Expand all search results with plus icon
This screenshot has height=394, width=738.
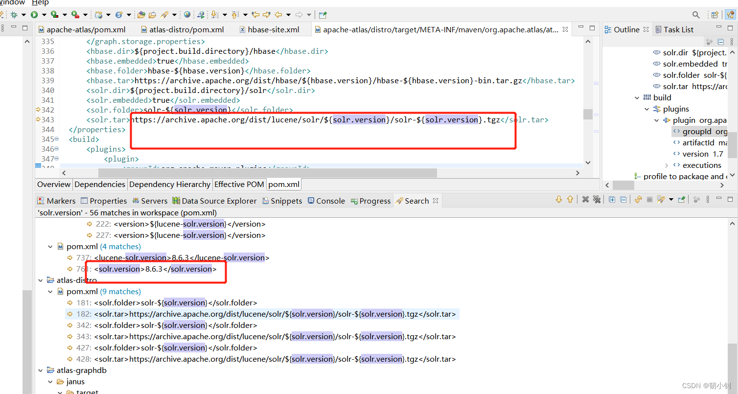612,200
